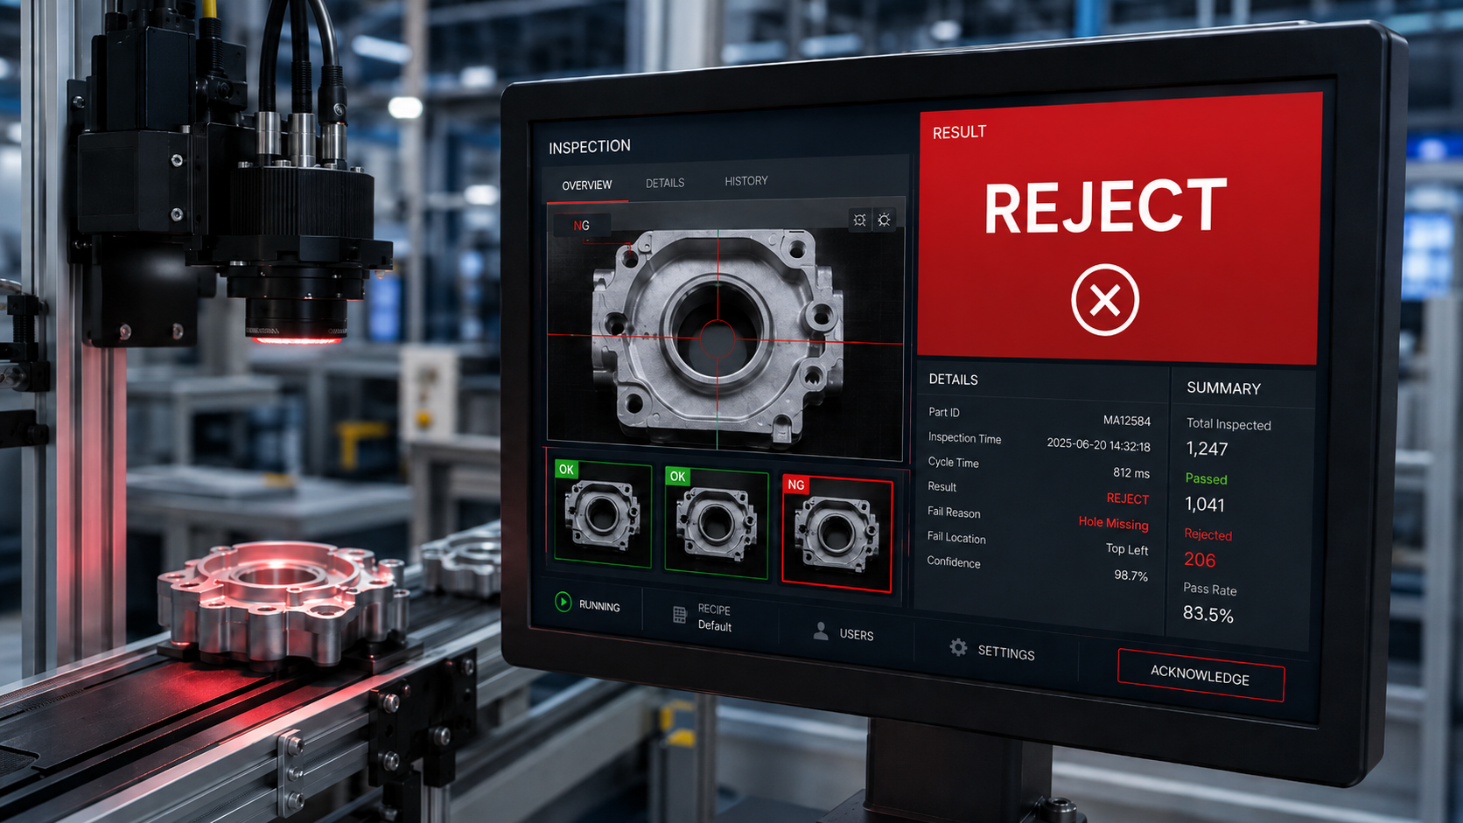
Task: Click the red REJECT result value in Details
Action: (1128, 499)
